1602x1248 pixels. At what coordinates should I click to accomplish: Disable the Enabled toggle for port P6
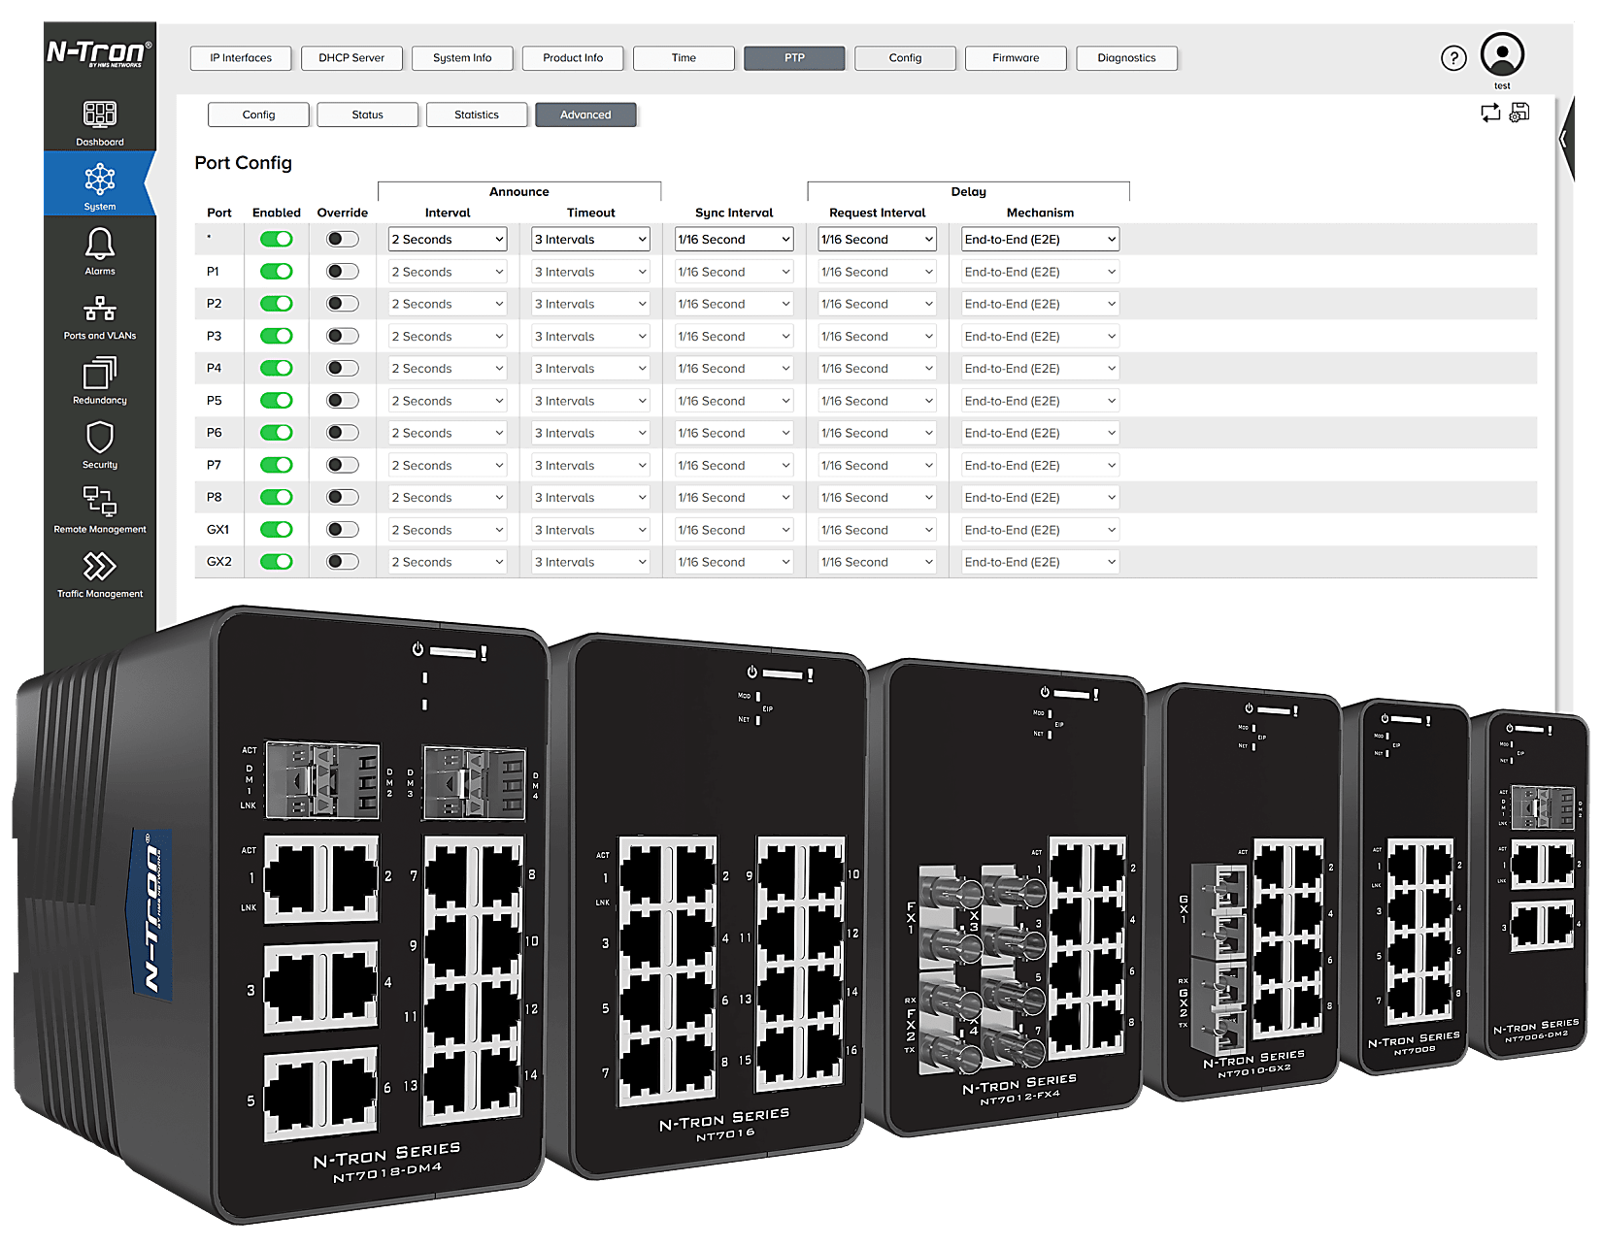coord(277,433)
